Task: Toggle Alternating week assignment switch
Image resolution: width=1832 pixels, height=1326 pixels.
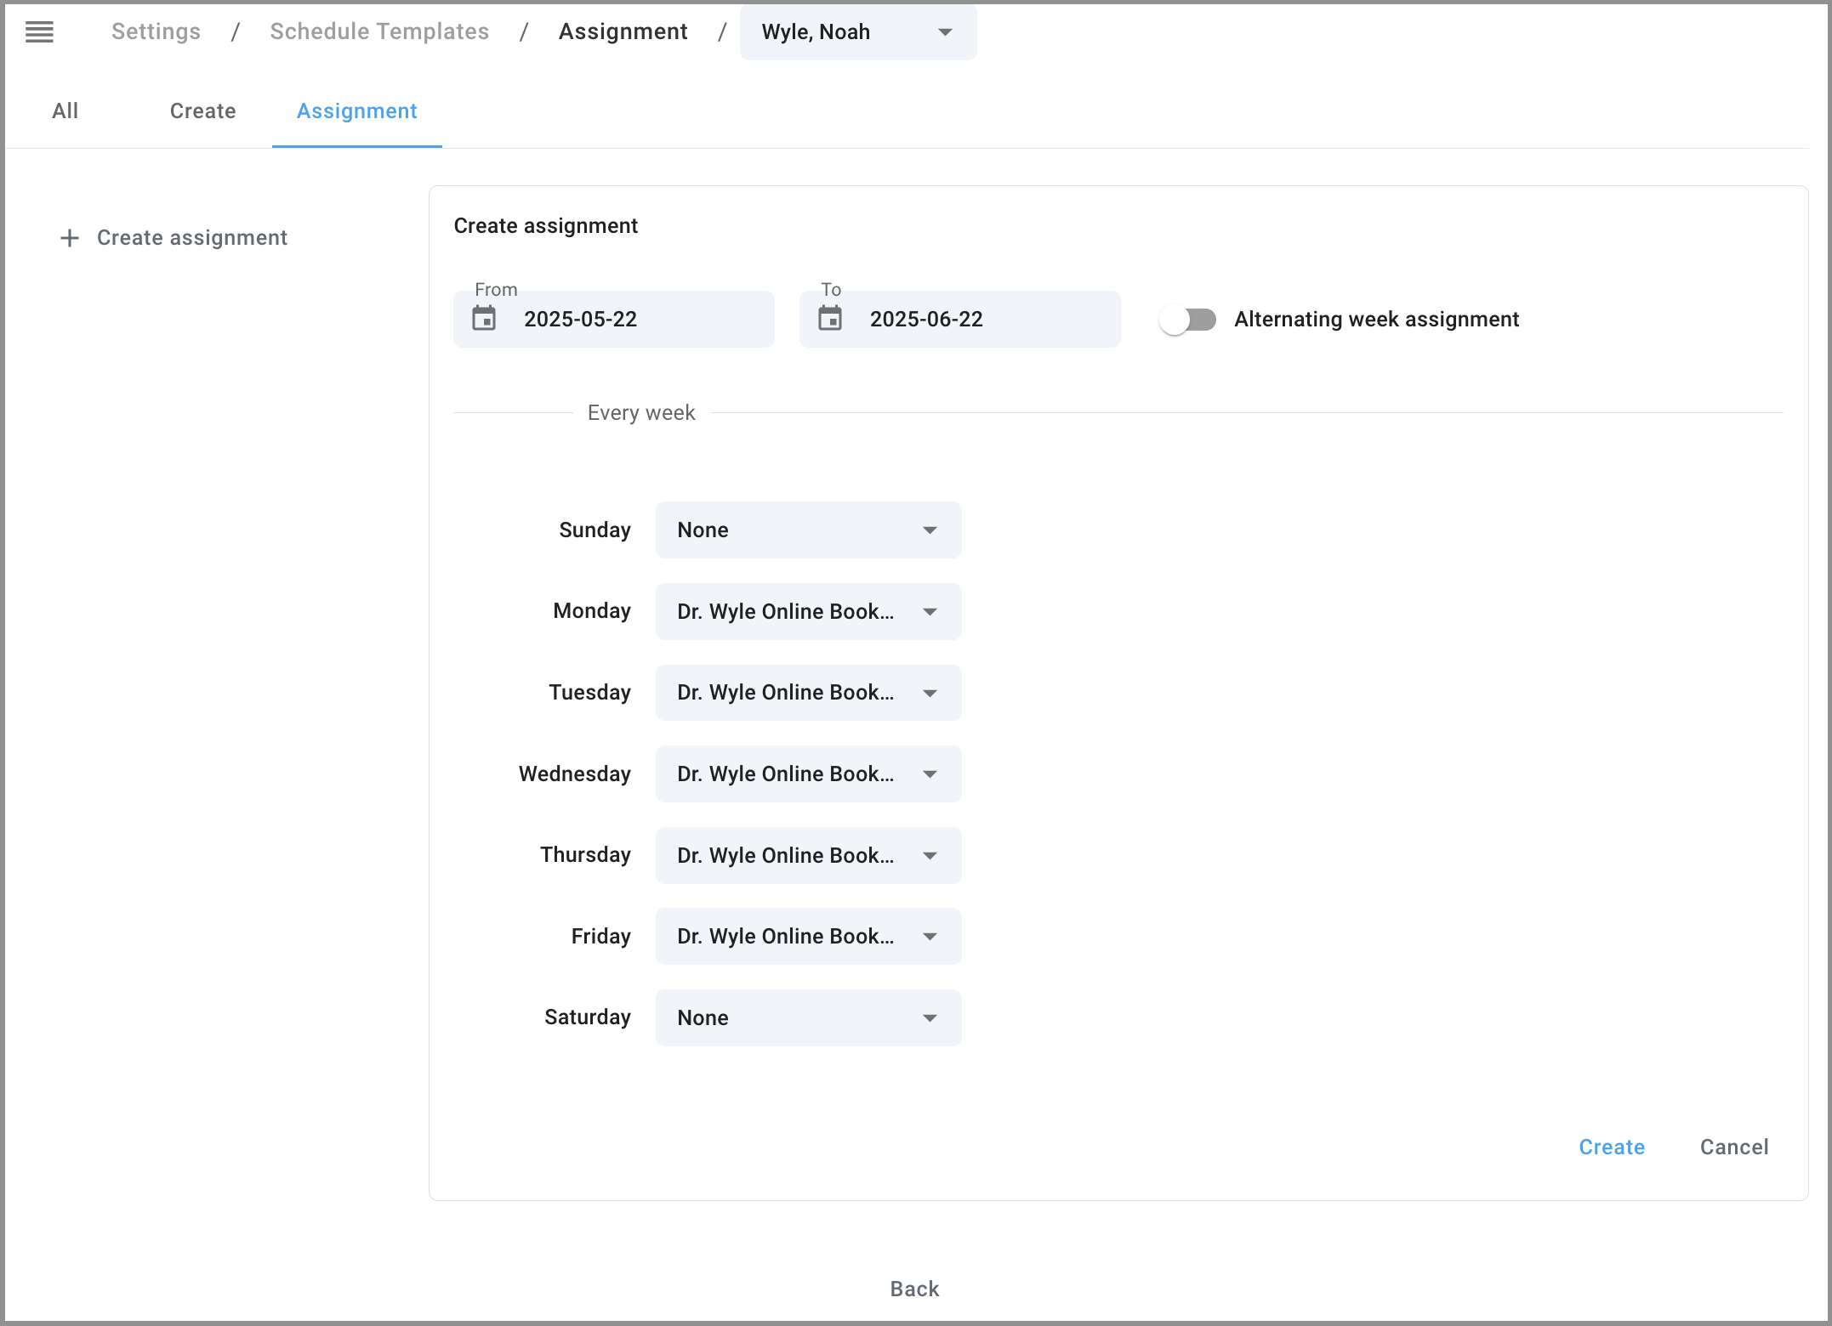Action: tap(1188, 320)
